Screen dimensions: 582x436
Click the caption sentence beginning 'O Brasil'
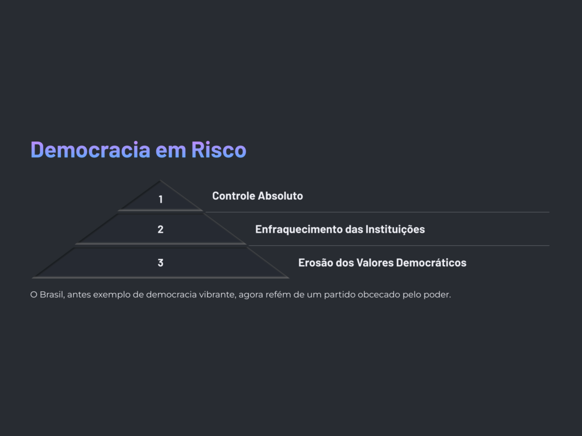point(240,295)
